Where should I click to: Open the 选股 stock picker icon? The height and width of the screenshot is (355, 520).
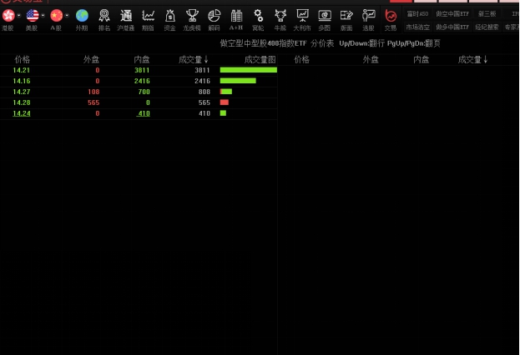click(368, 17)
